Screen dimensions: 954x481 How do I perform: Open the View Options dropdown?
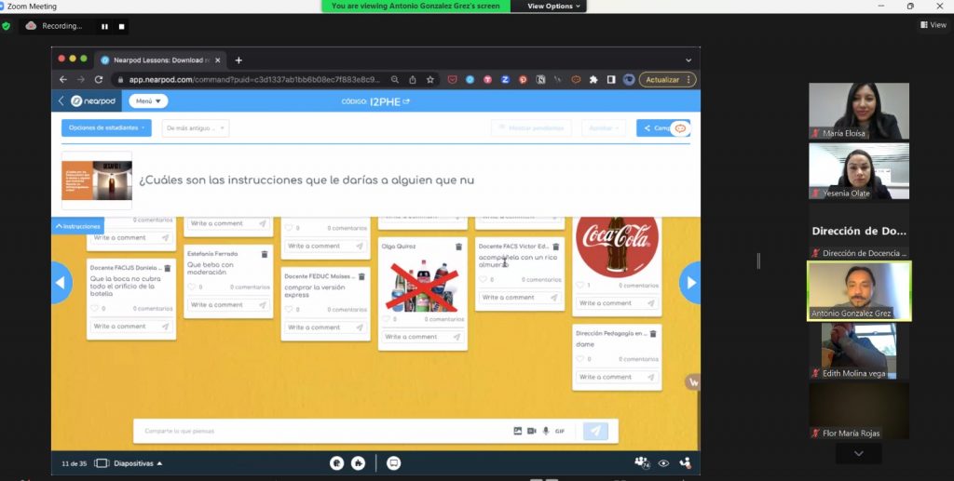point(554,6)
